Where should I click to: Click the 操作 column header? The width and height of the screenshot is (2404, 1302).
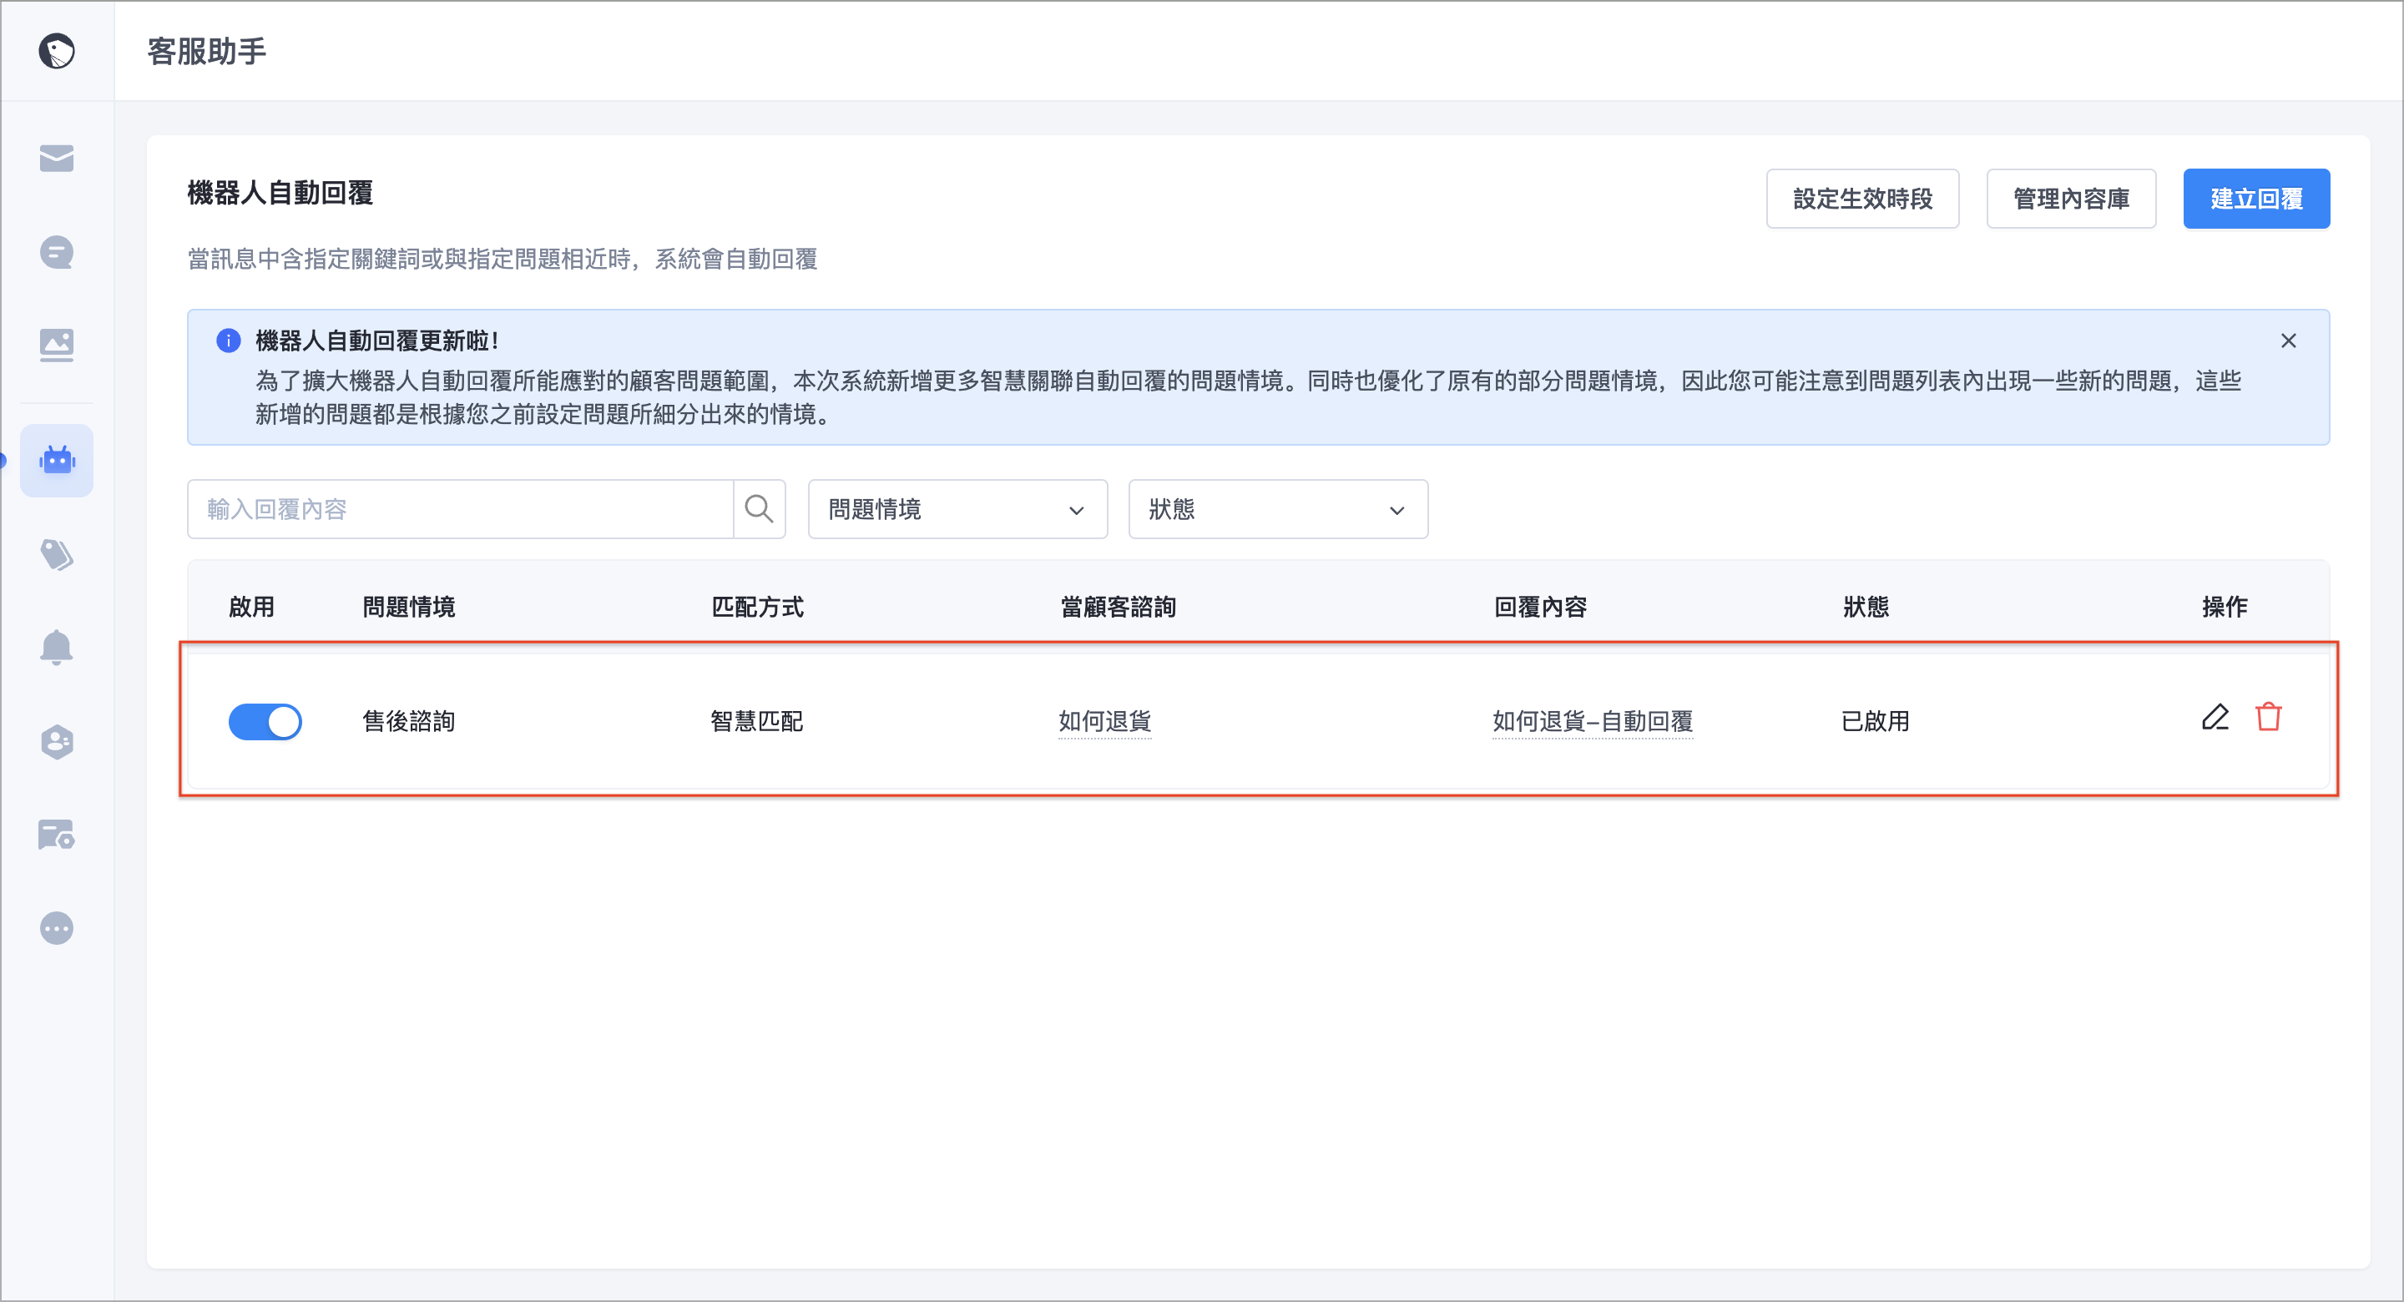pos(2225,607)
